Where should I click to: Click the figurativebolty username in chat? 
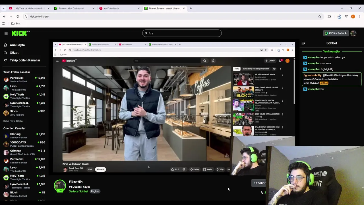312,75
